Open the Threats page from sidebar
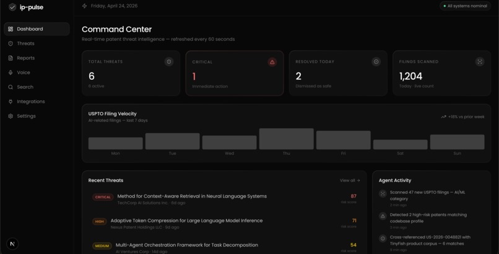The image size is (499, 254). (x=37, y=43)
